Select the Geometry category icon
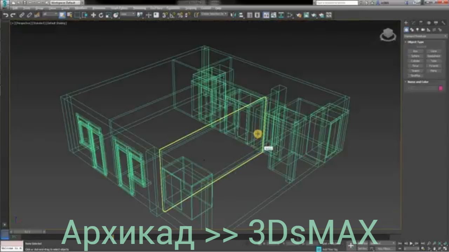The width and height of the screenshot is (449, 252). click(x=406, y=30)
